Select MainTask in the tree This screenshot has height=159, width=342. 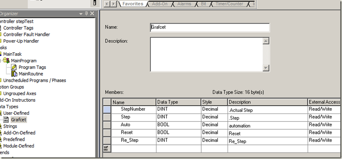[12, 54]
